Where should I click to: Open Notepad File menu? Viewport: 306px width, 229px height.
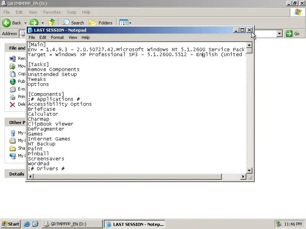[x=32, y=37]
